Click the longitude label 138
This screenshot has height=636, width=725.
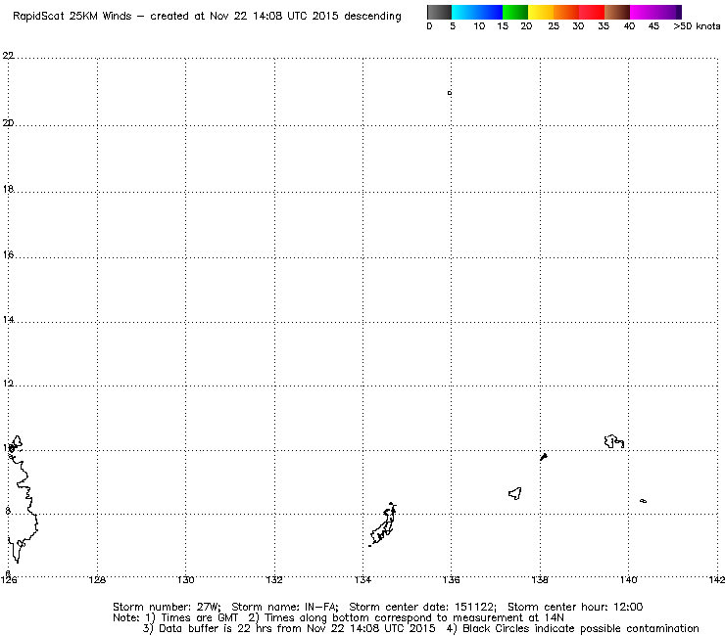coord(540,579)
